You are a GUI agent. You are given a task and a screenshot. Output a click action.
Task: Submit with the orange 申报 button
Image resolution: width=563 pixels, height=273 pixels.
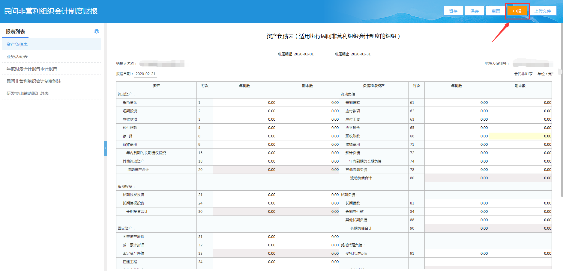(x=517, y=11)
